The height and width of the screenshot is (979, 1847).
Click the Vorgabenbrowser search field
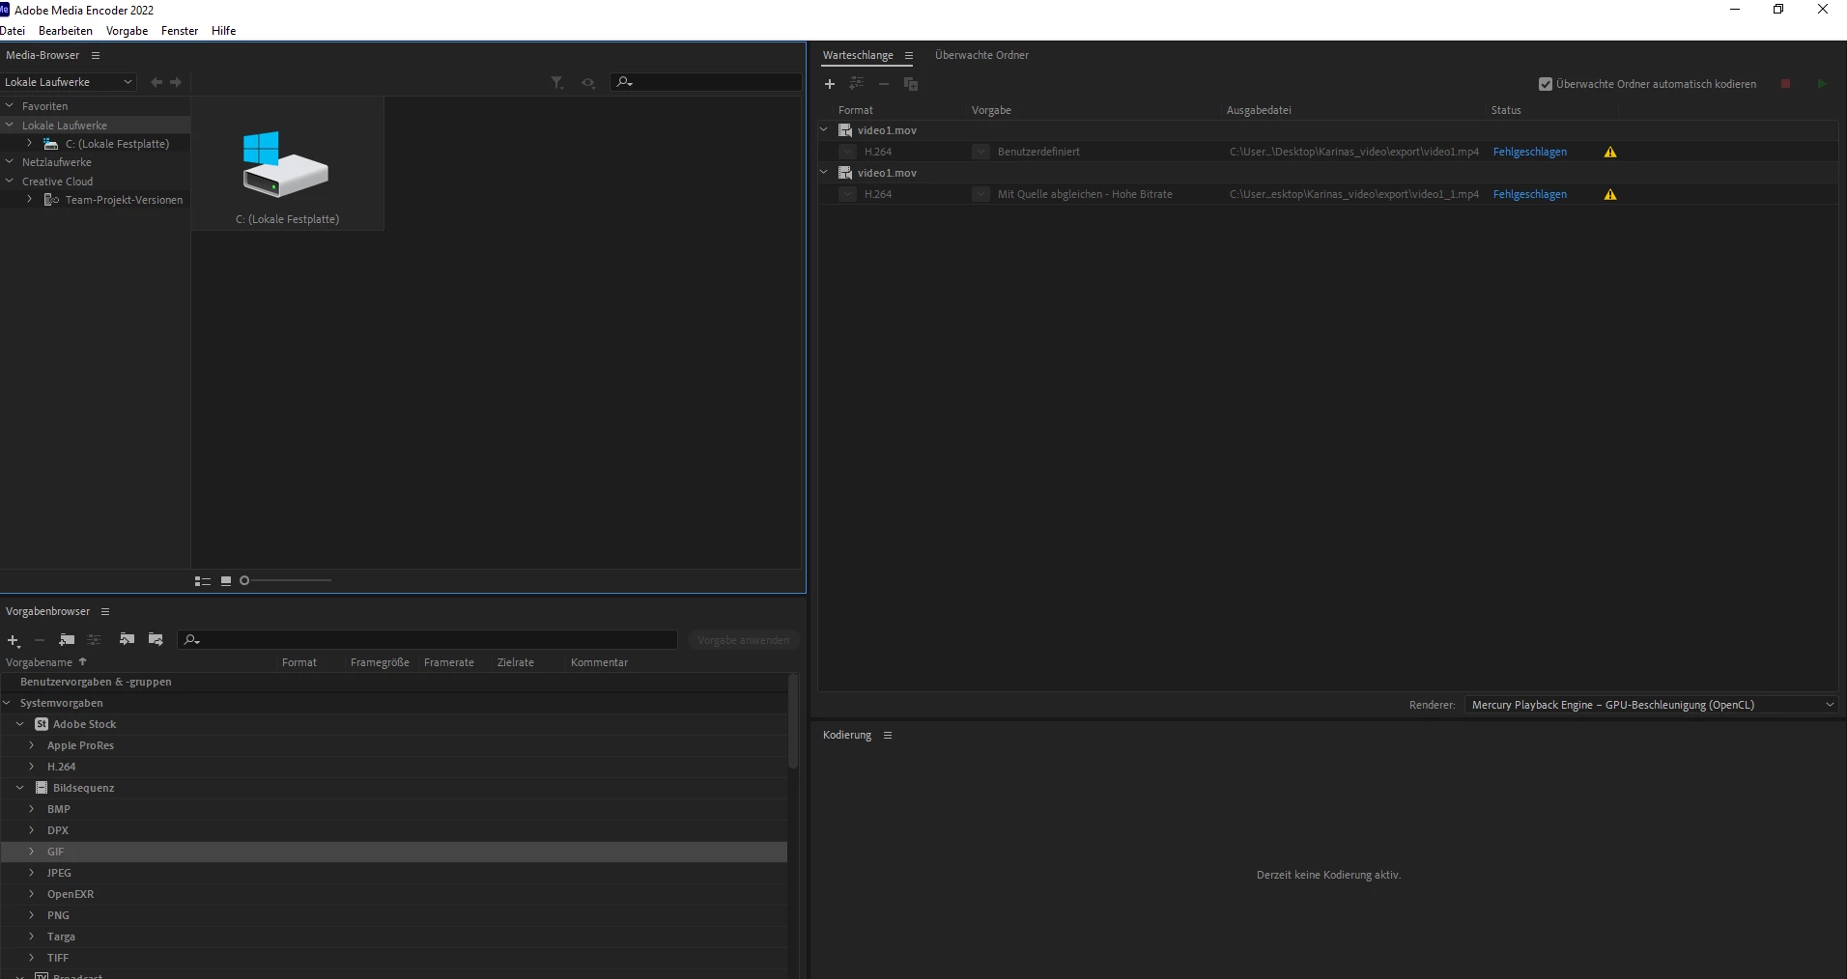point(428,640)
